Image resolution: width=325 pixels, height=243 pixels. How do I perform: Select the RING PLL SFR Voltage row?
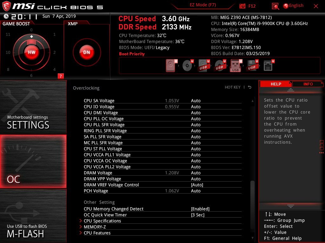pyautogui.click(x=162, y=131)
